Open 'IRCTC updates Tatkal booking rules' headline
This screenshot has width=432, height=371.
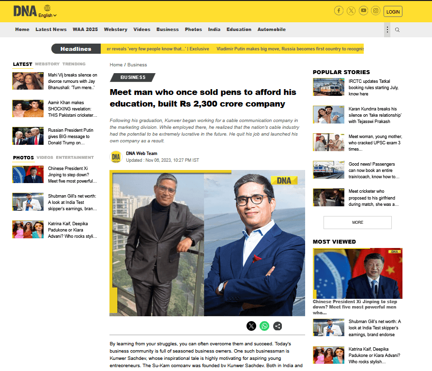pyautogui.click(x=373, y=88)
